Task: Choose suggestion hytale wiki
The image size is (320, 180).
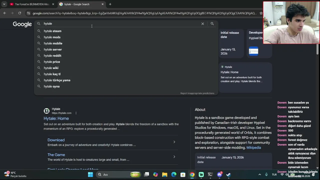Action: click(126, 68)
